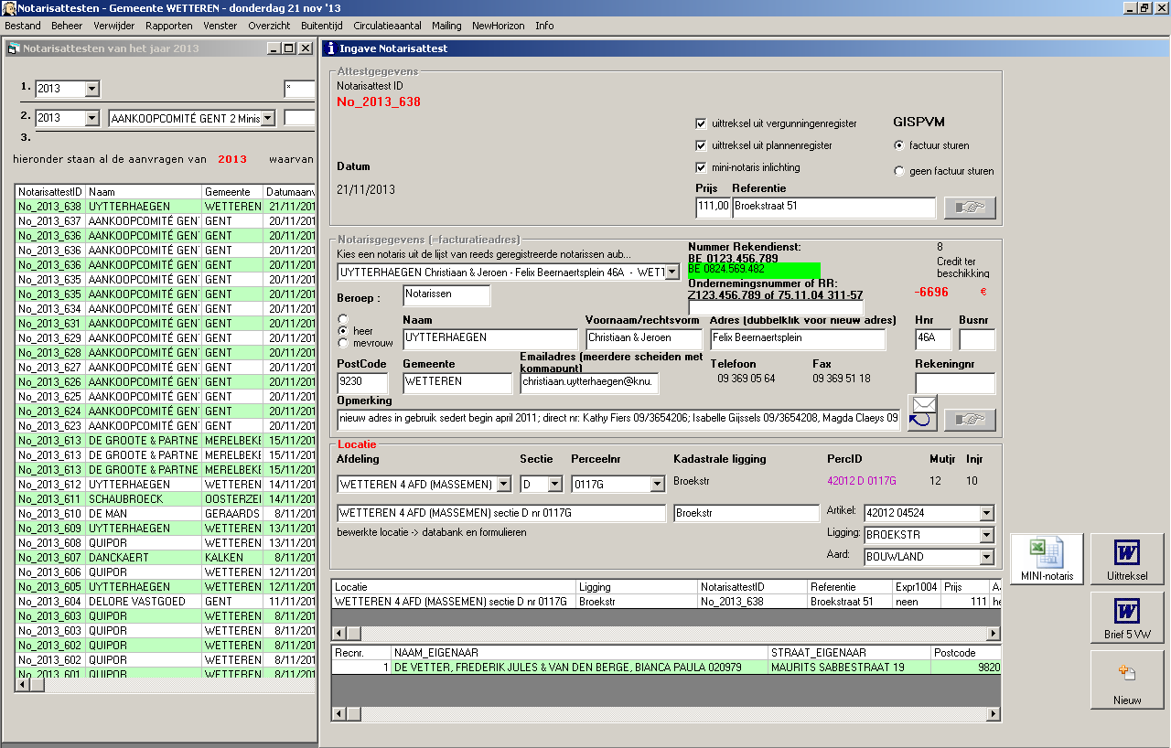Open the Beheer menu
This screenshot has height=748, width=1171.
67,26
